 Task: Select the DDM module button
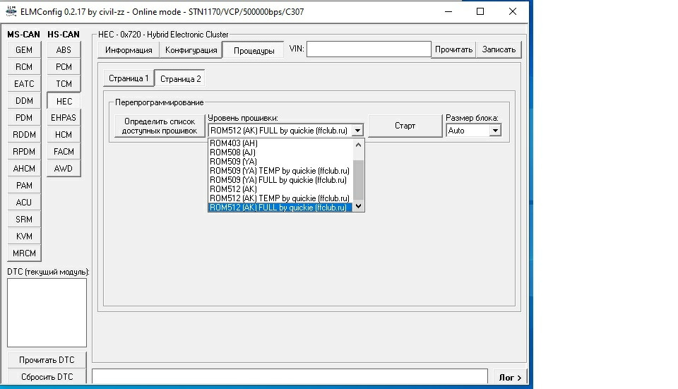[24, 101]
